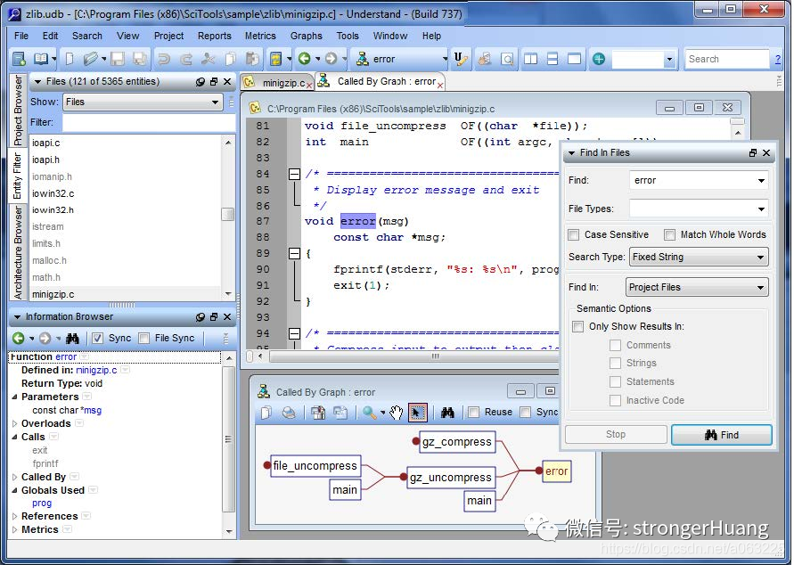Enable the Case Sensitive checkbox
Image resolution: width=794 pixels, height=565 pixels.
574,235
